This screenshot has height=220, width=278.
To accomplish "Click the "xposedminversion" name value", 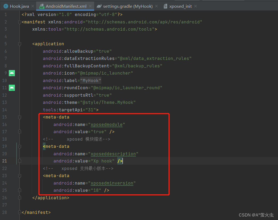I will tap(112, 183).
